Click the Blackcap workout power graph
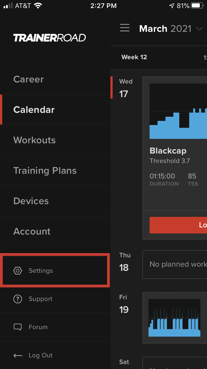This screenshot has height=369, width=207. 178,111
